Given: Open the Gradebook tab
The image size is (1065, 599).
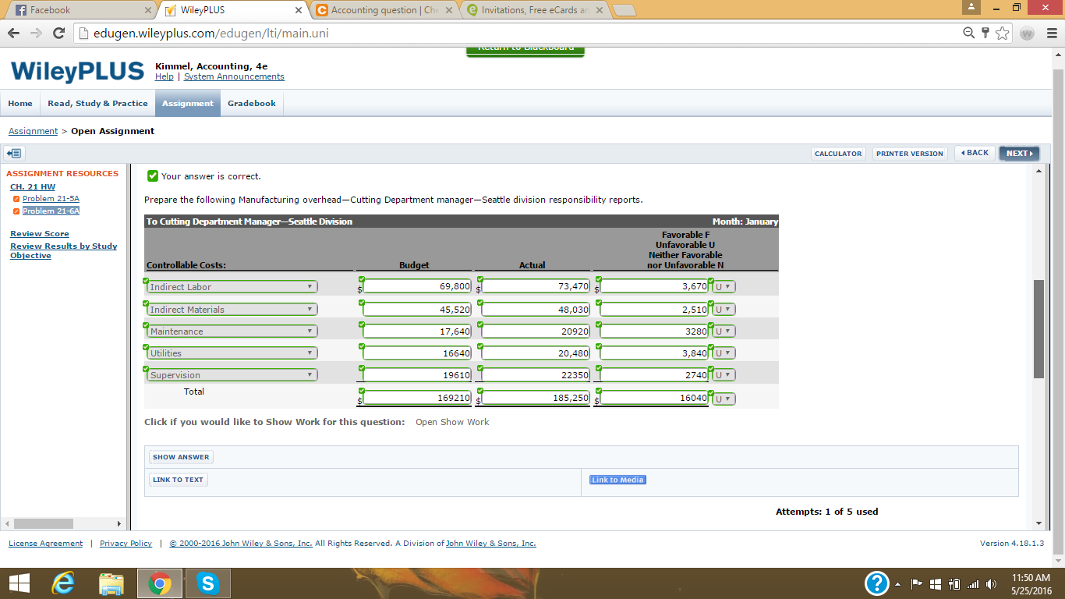Looking at the screenshot, I should click(x=252, y=103).
